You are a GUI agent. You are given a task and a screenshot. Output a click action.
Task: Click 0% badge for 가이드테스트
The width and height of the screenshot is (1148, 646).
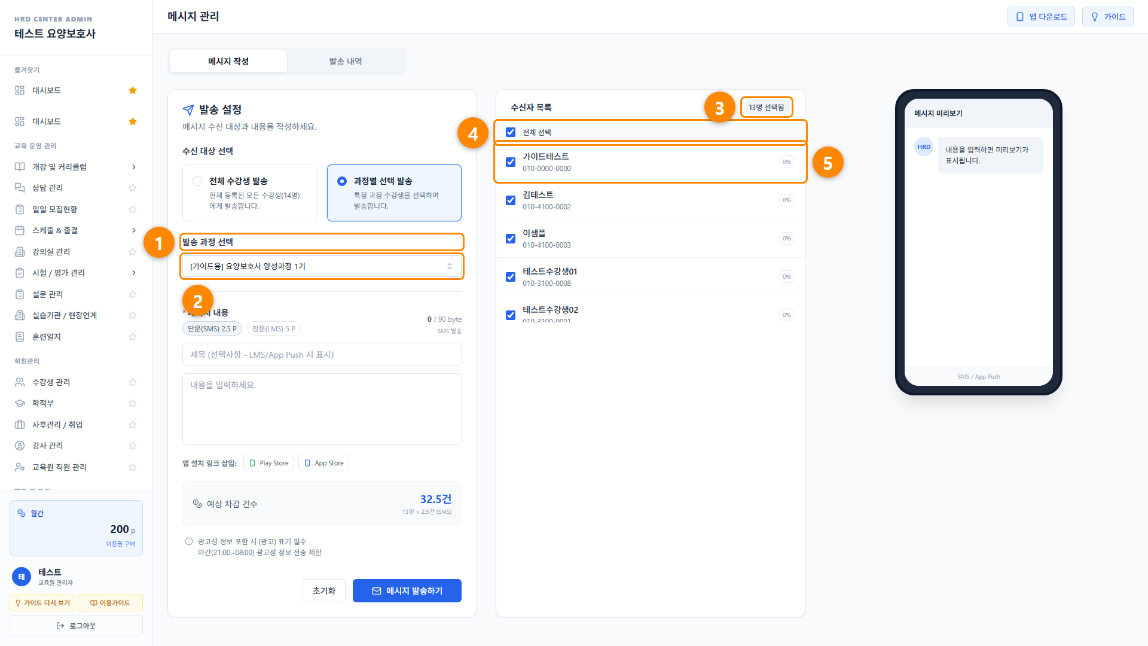click(787, 162)
